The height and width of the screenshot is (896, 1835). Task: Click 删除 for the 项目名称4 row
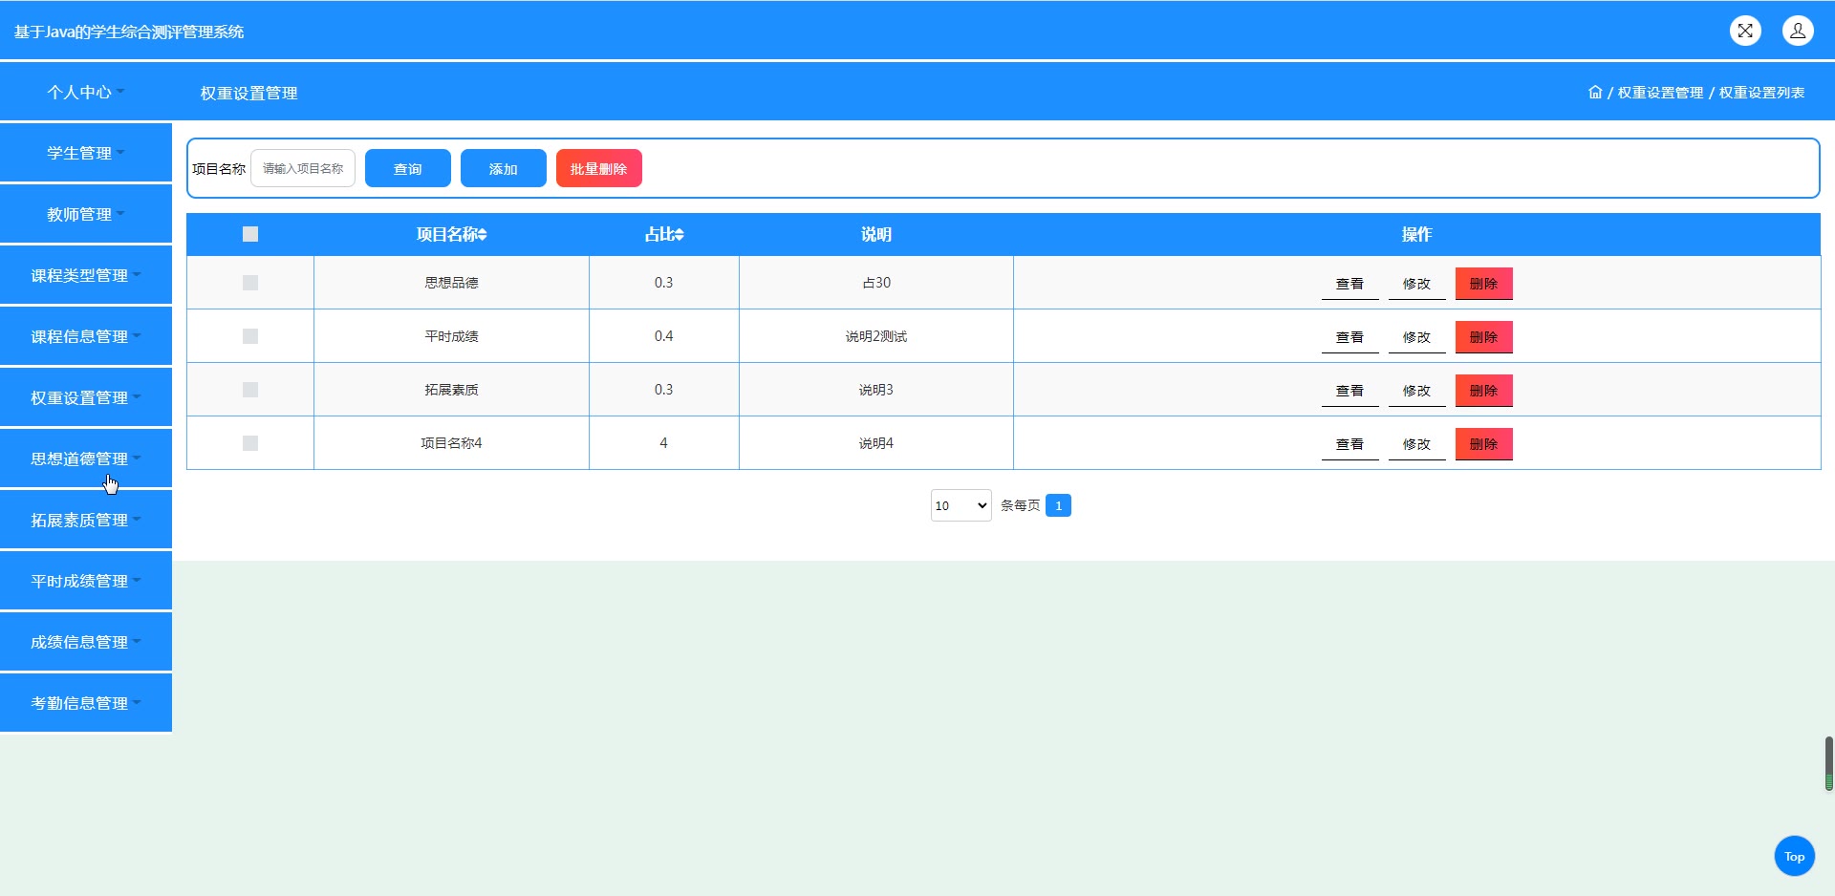coord(1483,444)
